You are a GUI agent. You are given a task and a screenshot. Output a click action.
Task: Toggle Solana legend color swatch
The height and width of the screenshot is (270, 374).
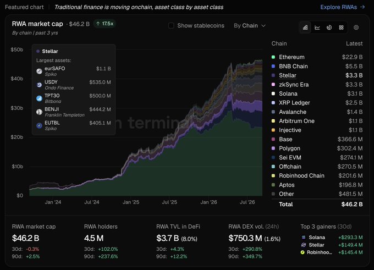pyautogui.click(x=273, y=93)
